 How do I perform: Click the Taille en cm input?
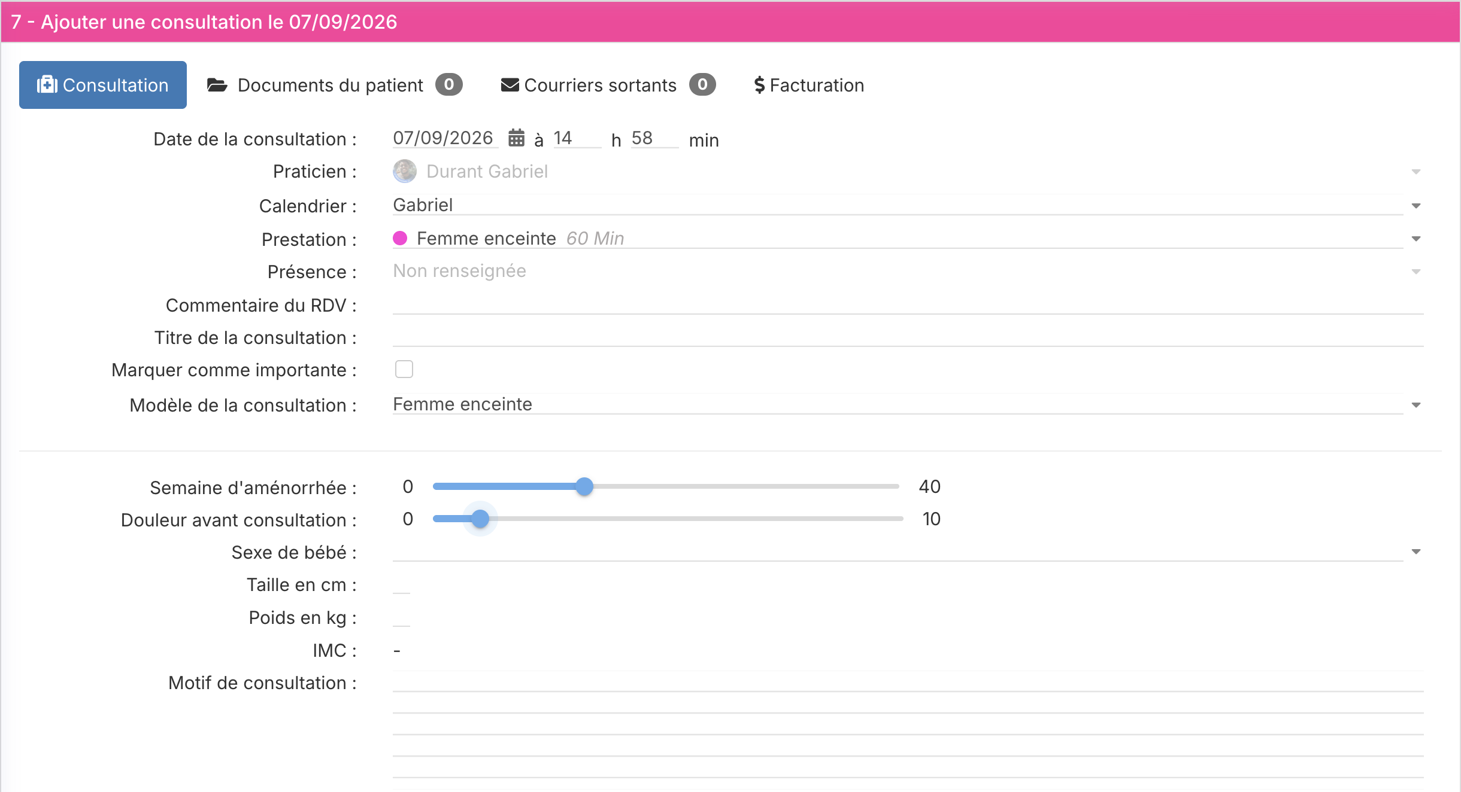coord(401,584)
